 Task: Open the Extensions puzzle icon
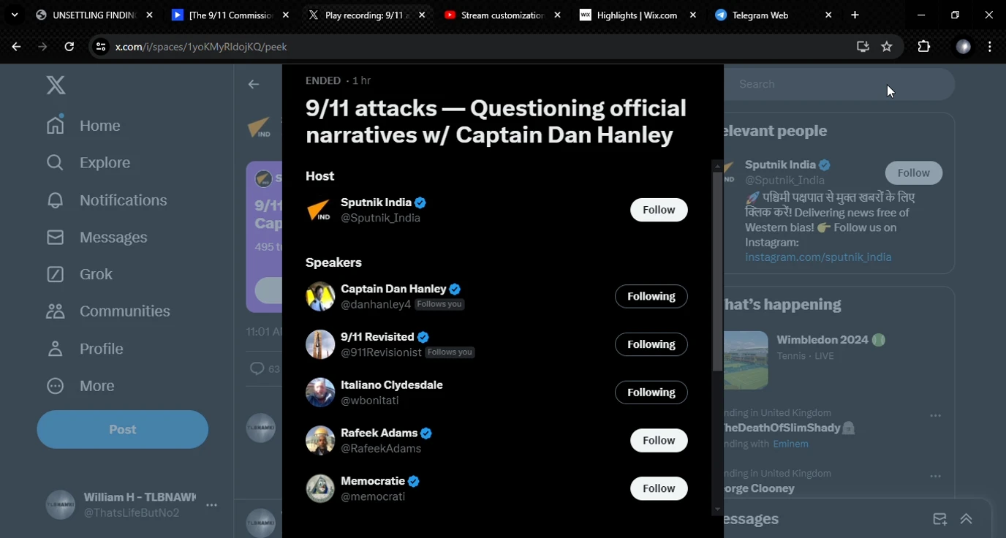(924, 47)
